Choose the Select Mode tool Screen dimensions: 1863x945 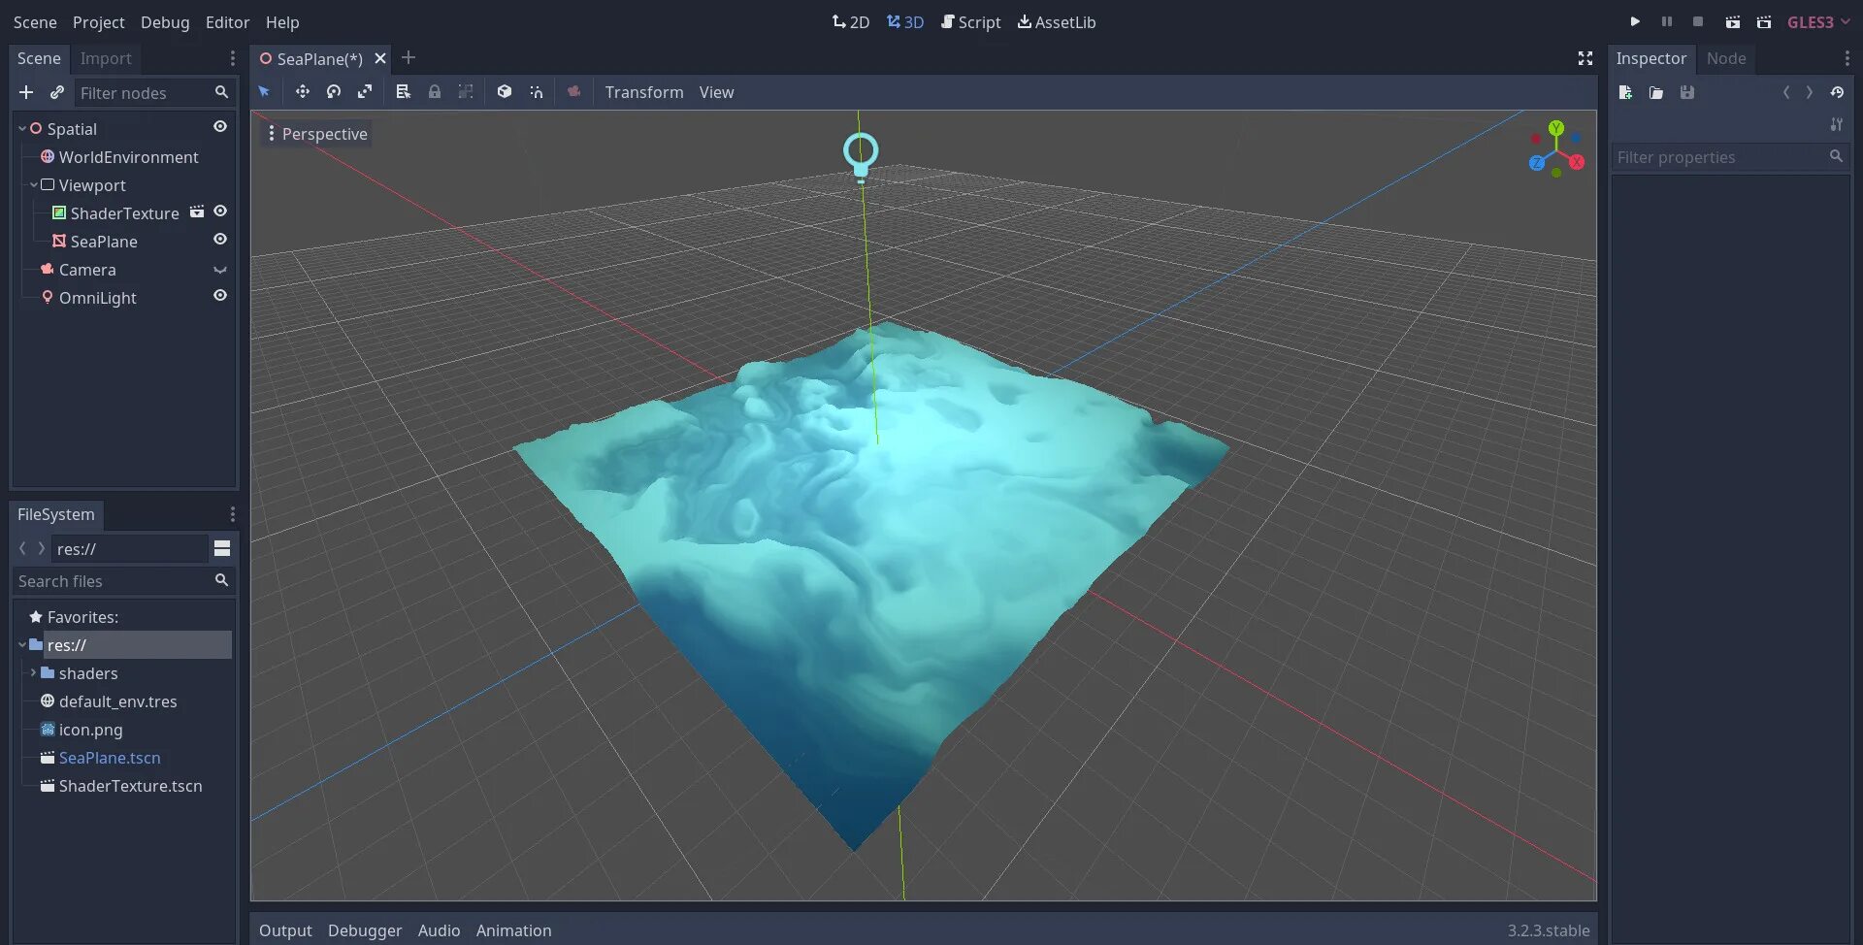coord(264,91)
